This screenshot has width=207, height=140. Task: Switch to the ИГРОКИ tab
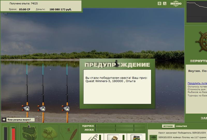[x=168, y=126]
